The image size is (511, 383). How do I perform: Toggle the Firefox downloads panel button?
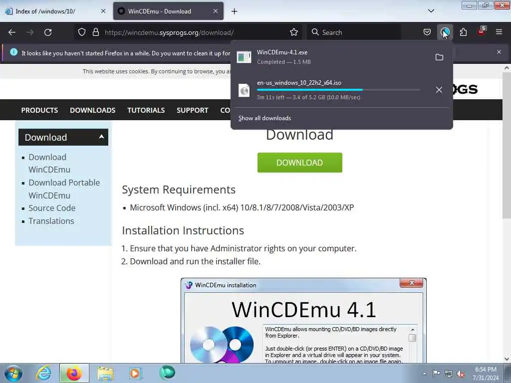pos(445,32)
